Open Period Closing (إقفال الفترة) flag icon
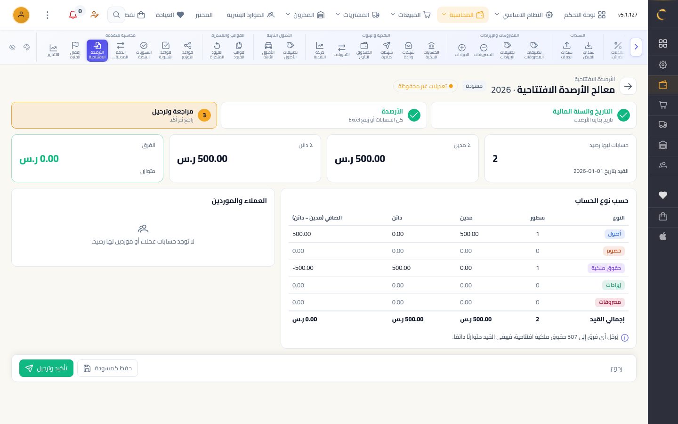Screen dimensions: 678x424 [75, 50]
